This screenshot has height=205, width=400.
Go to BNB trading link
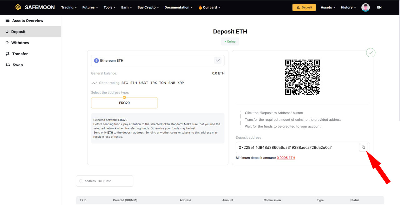tap(172, 83)
